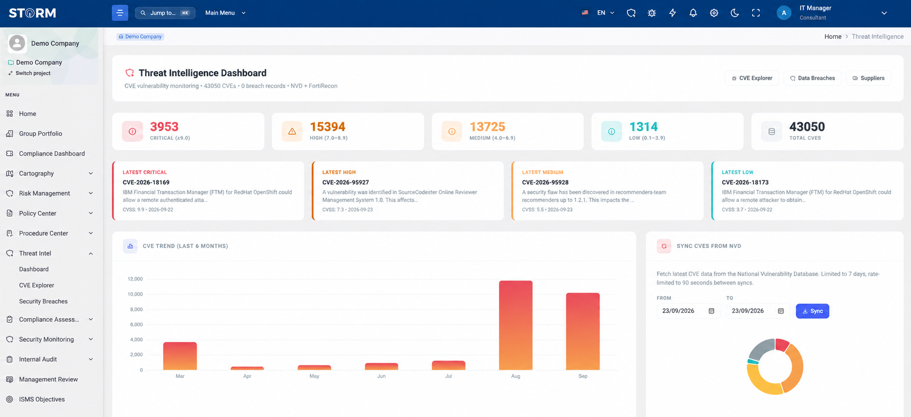Click the Home breadcrumb link
The image size is (911, 417).
(833, 36)
